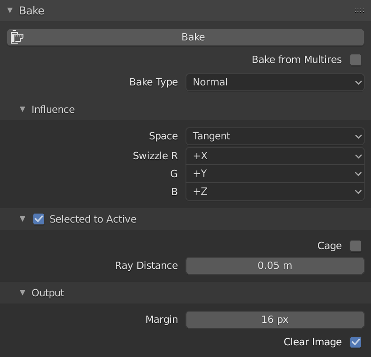Viewport: 371px width, 357px height.
Task: Open Swizzle R dropdown showing +X
Action: point(275,156)
